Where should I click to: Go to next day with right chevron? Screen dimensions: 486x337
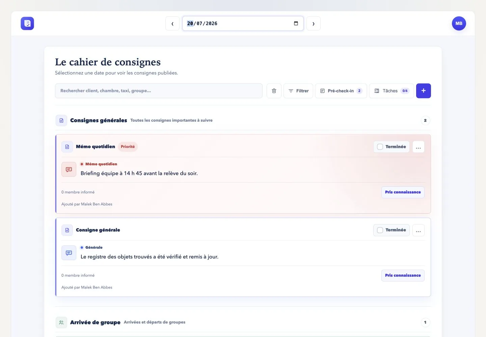click(314, 24)
